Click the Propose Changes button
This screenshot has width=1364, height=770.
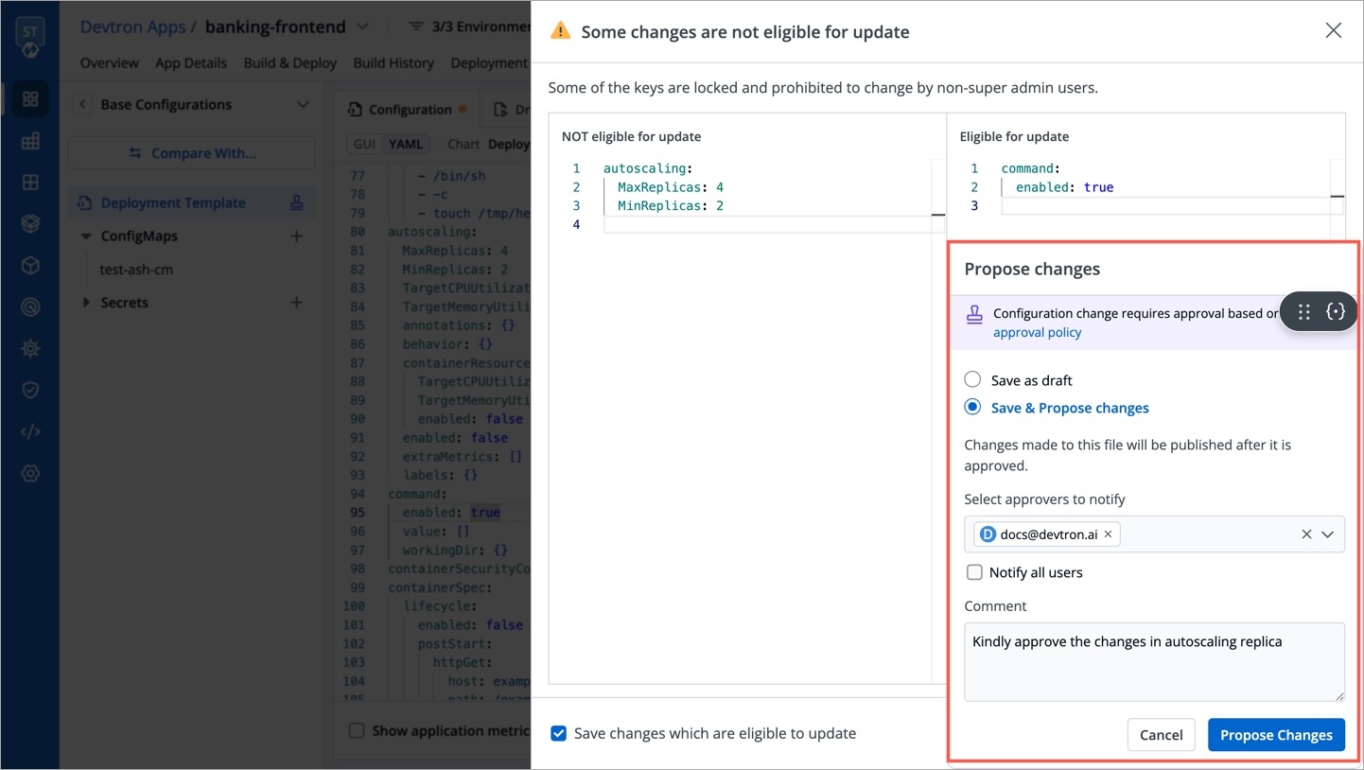click(1275, 735)
